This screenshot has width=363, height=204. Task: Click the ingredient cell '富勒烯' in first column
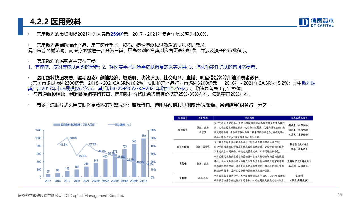coord(183,178)
